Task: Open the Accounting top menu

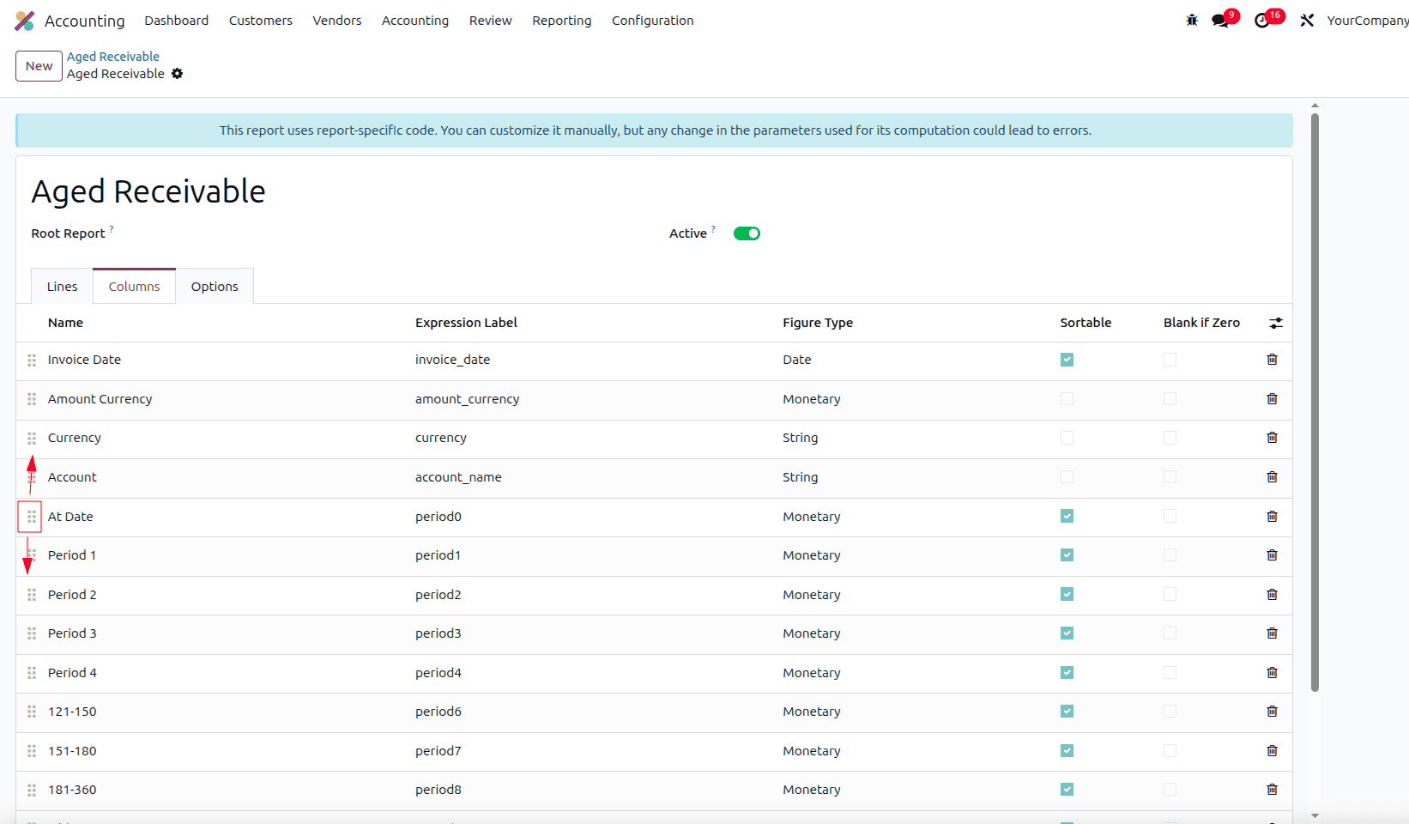Action: 415,21
